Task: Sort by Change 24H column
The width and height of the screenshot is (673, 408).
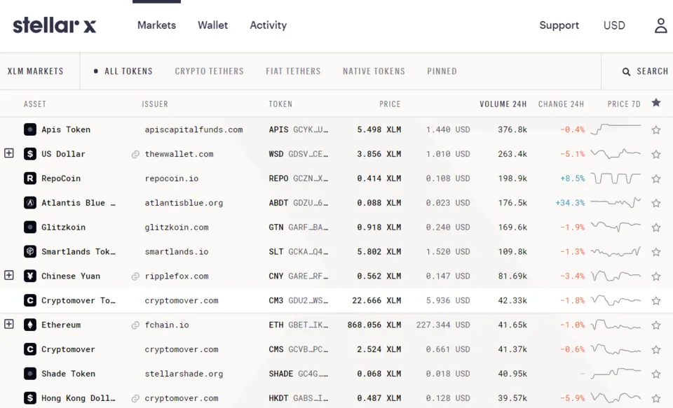Action: (x=561, y=104)
